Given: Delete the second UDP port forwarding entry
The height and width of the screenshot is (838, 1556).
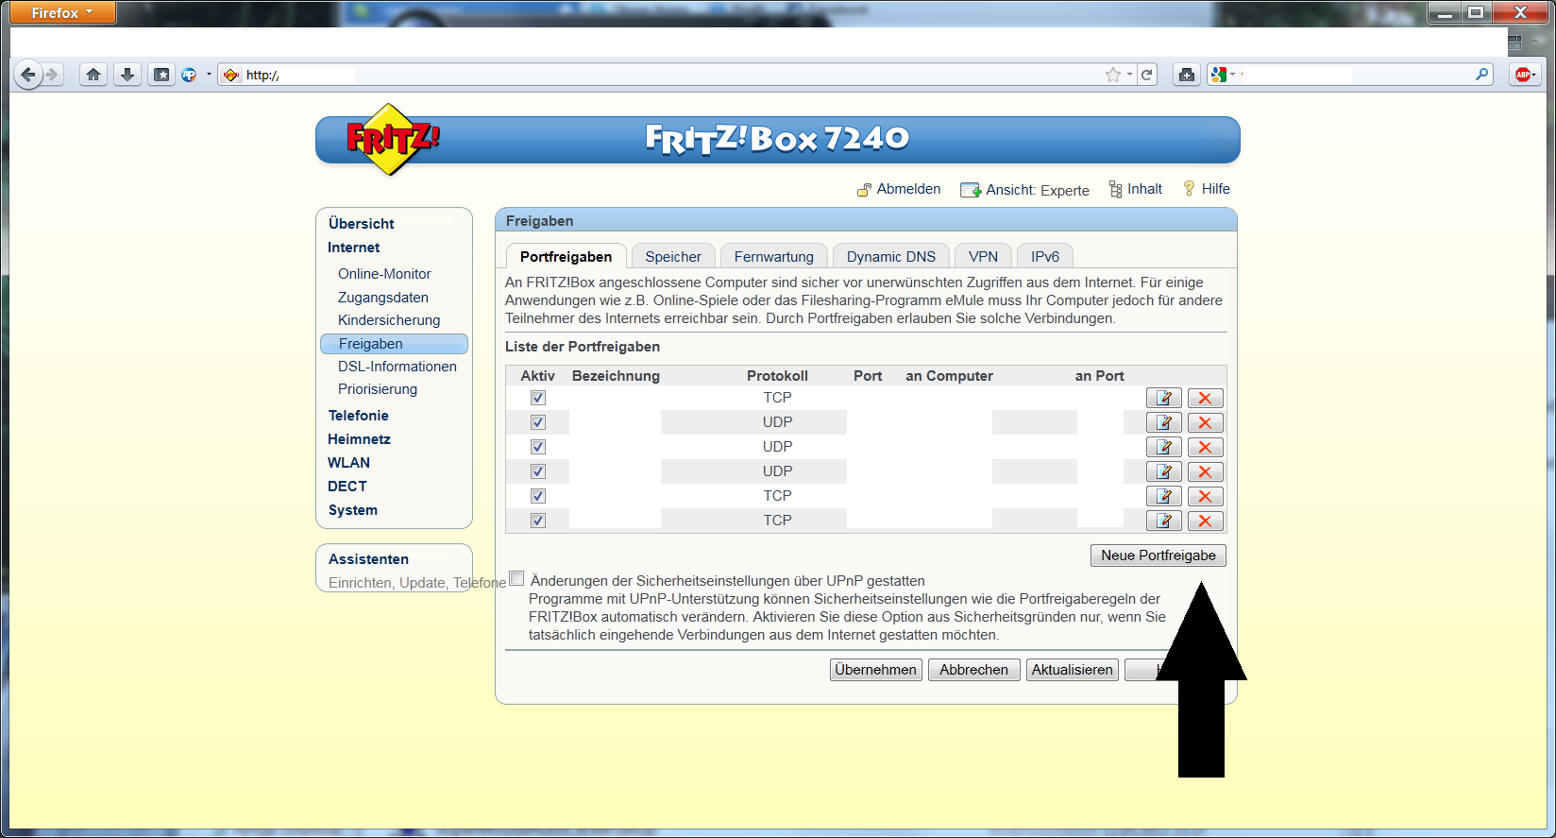Looking at the screenshot, I should pyautogui.click(x=1205, y=447).
